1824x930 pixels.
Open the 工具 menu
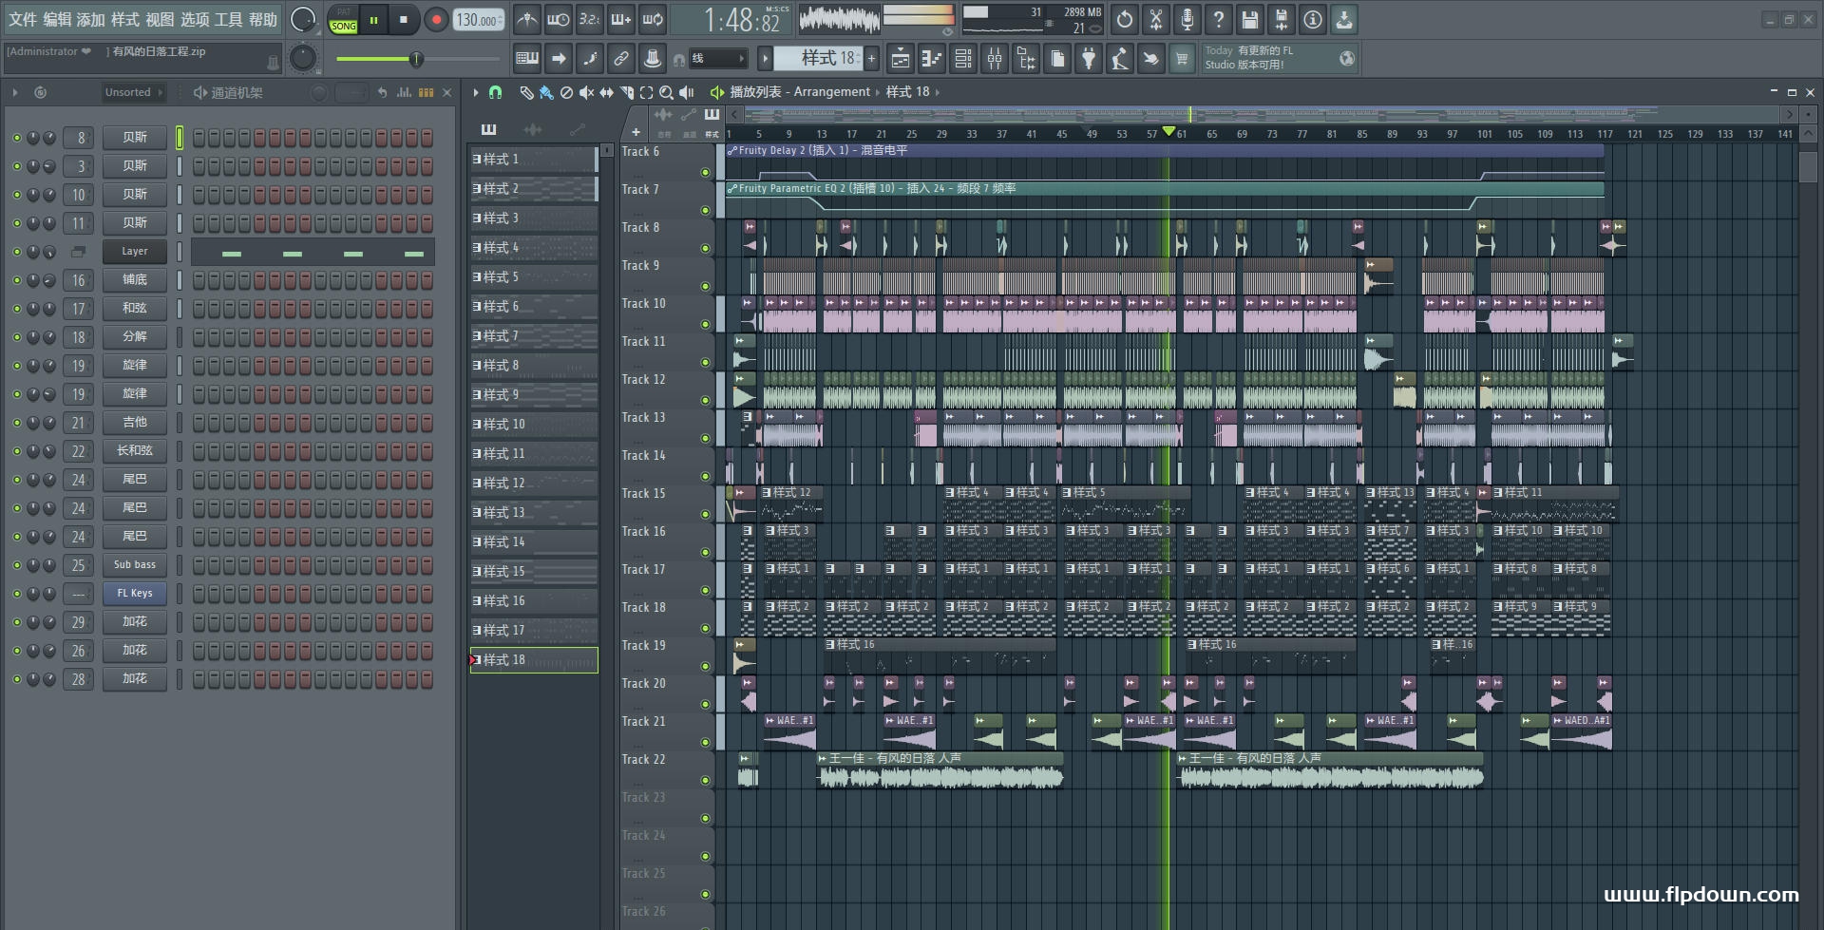tap(229, 19)
